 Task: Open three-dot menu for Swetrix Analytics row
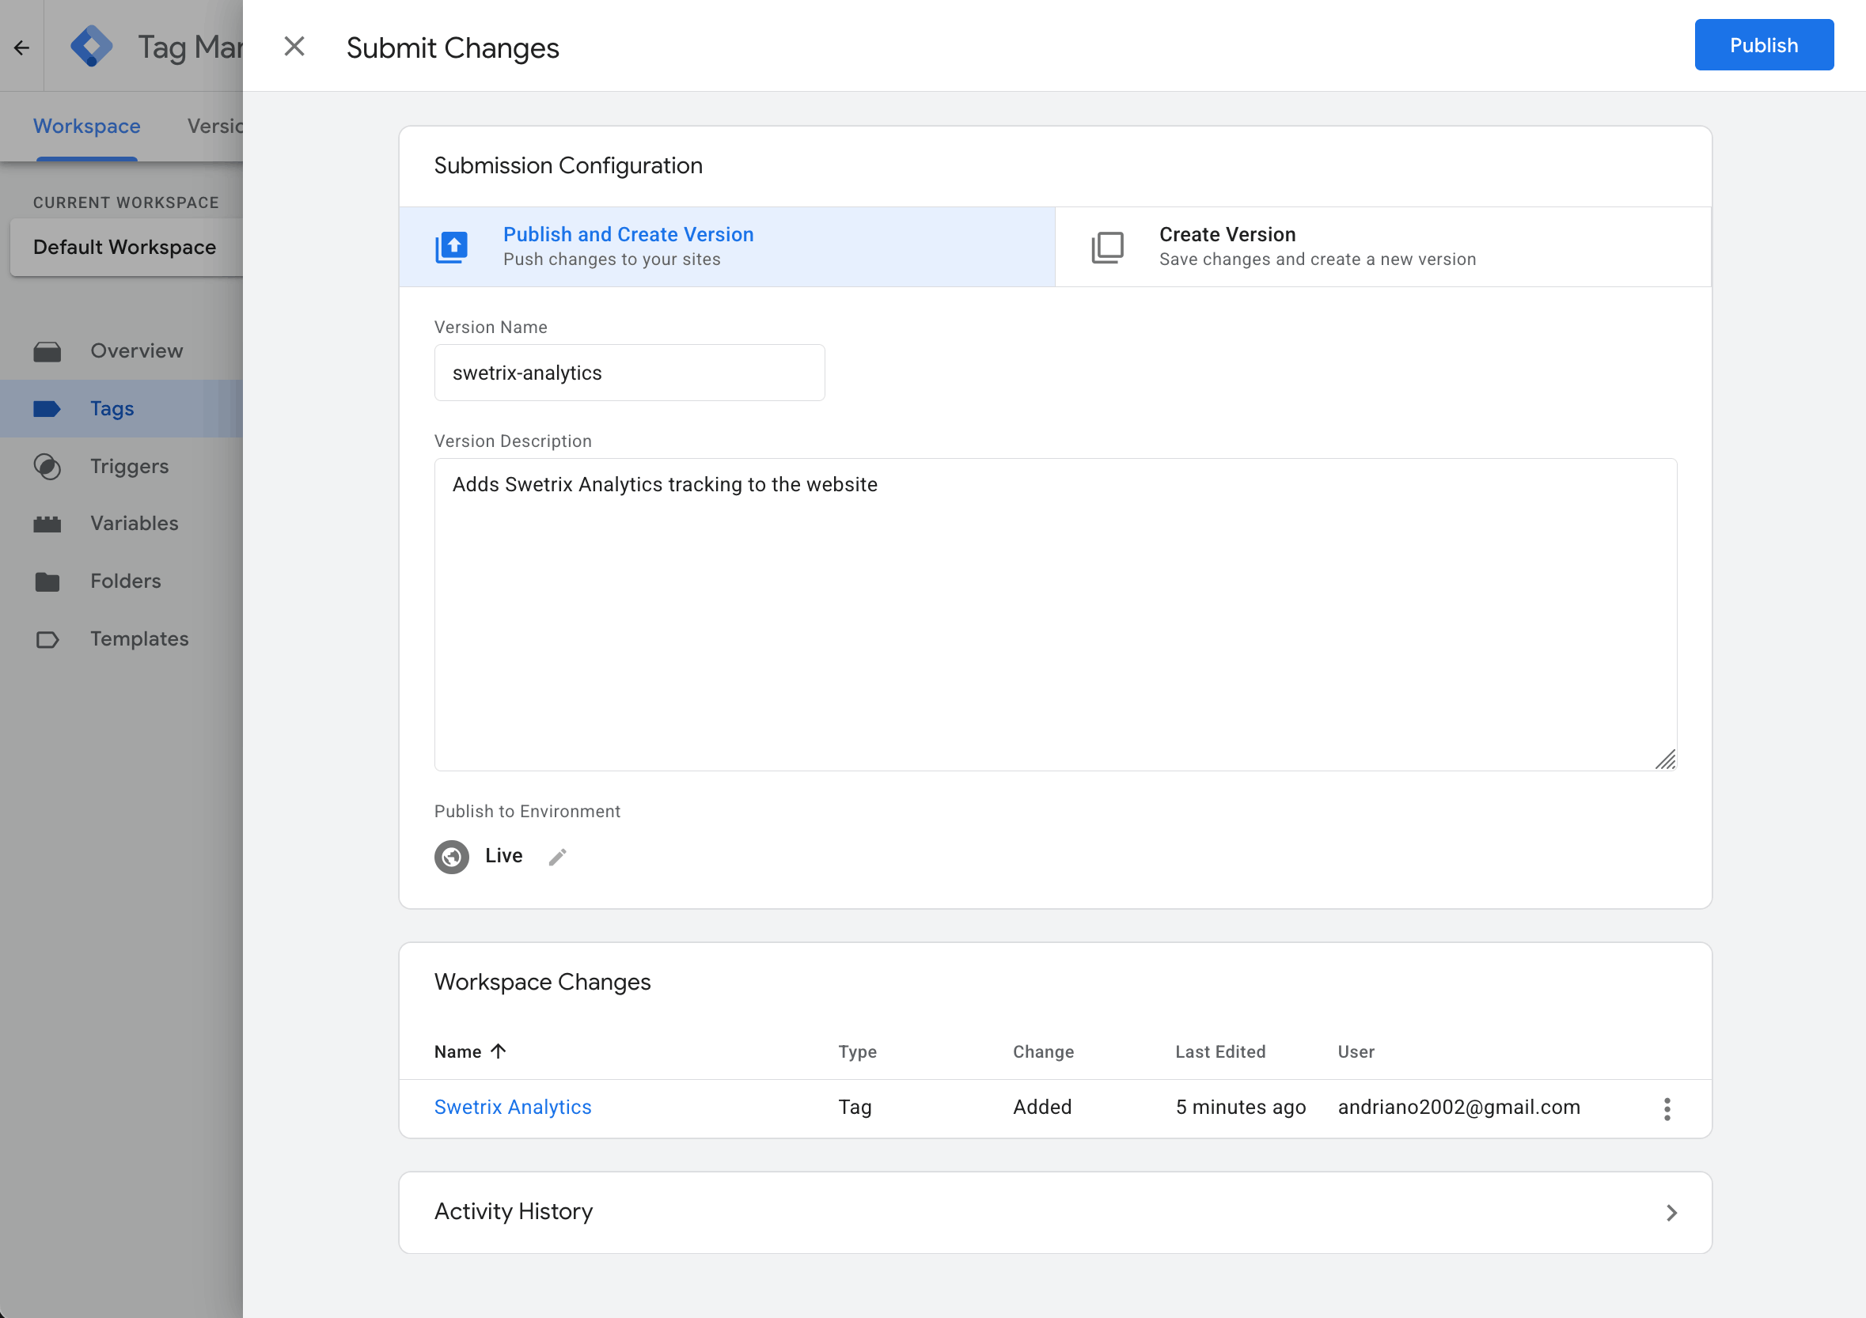[1666, 1108]
